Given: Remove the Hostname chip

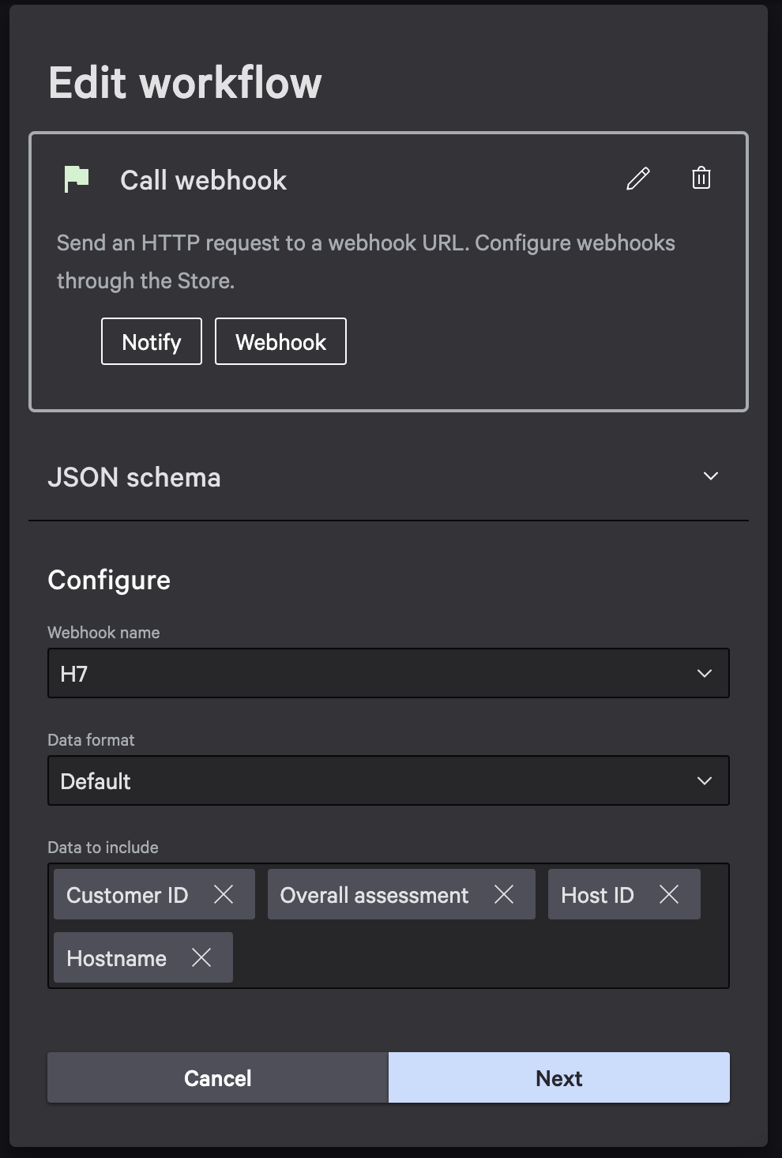Looking at the screenshot, I should click(201, 957).
